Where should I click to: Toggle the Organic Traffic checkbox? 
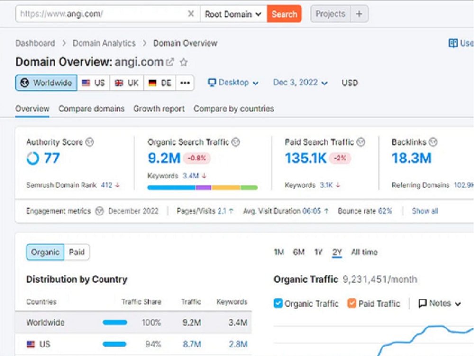[278, 303]
